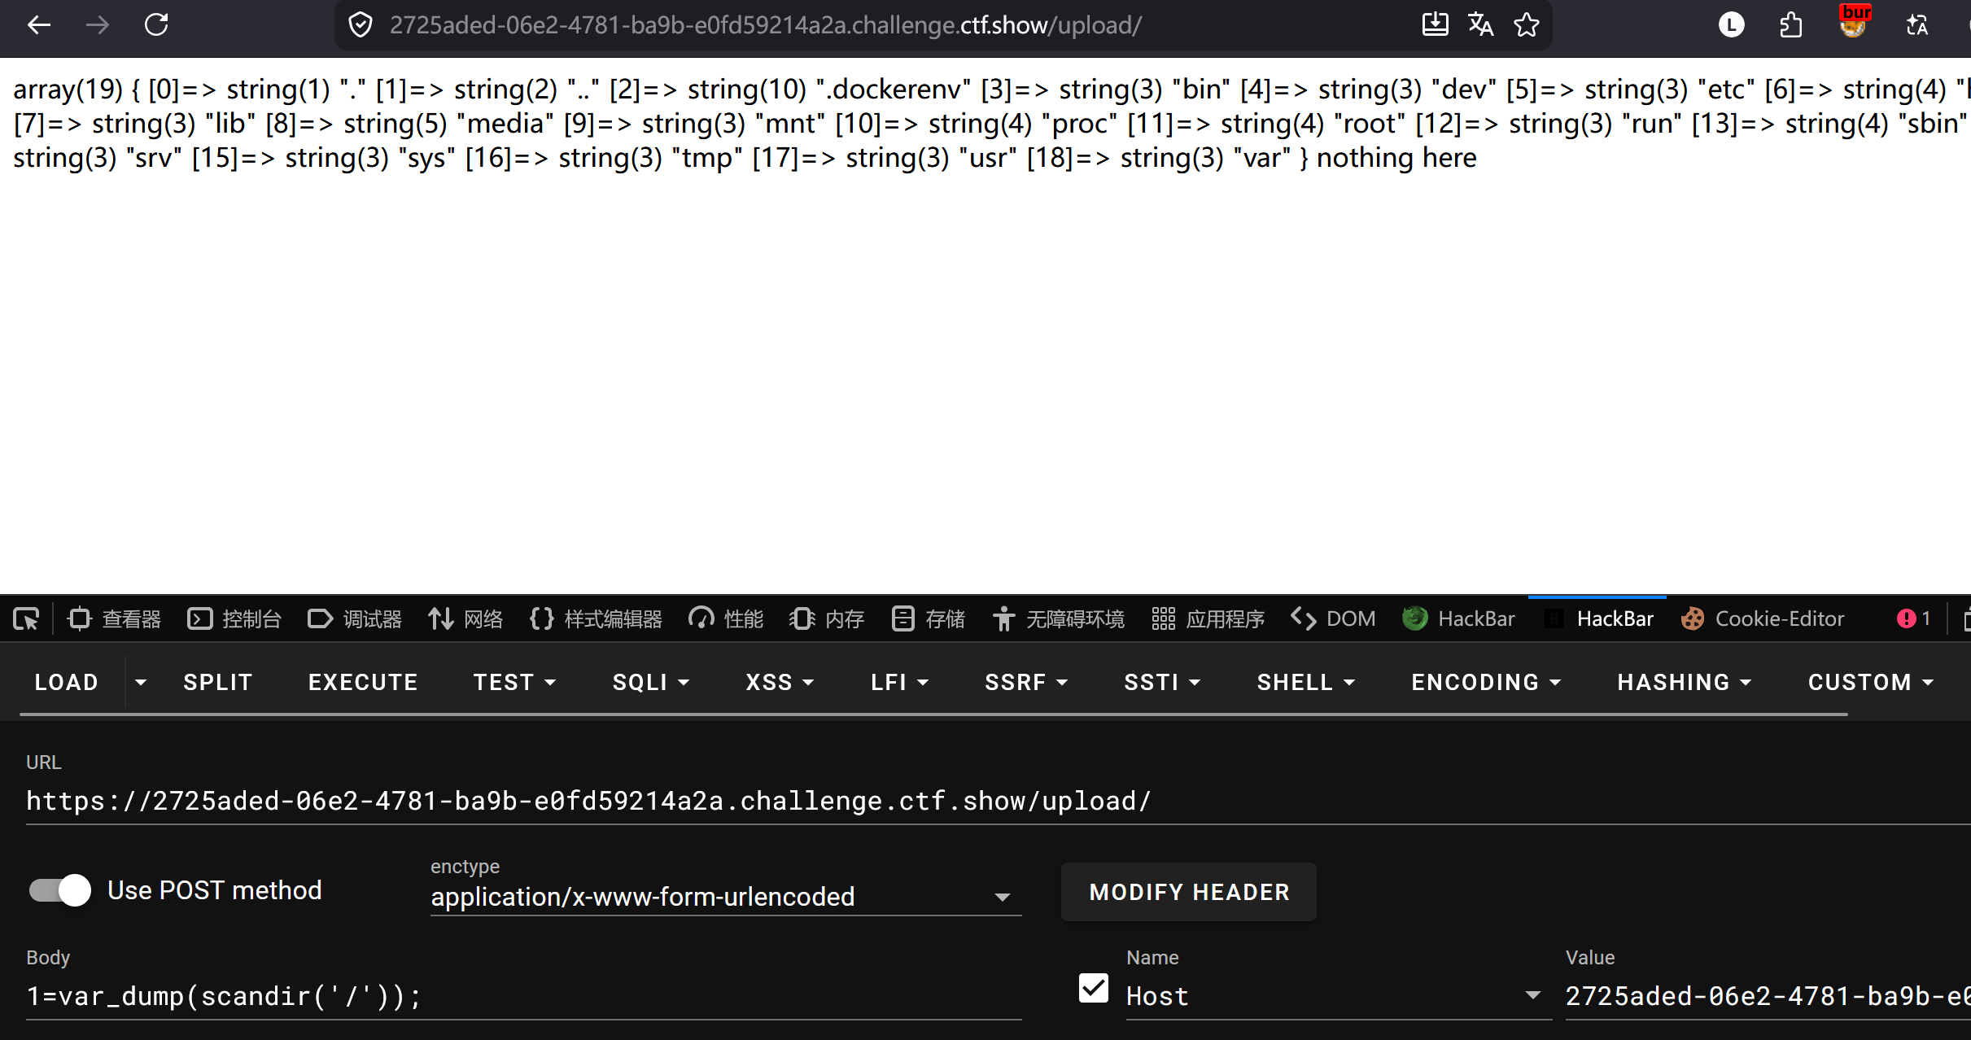This screenshot has width=1971, height=1040.
Task: Open the site security shield info
Action: tap(361, 25)
